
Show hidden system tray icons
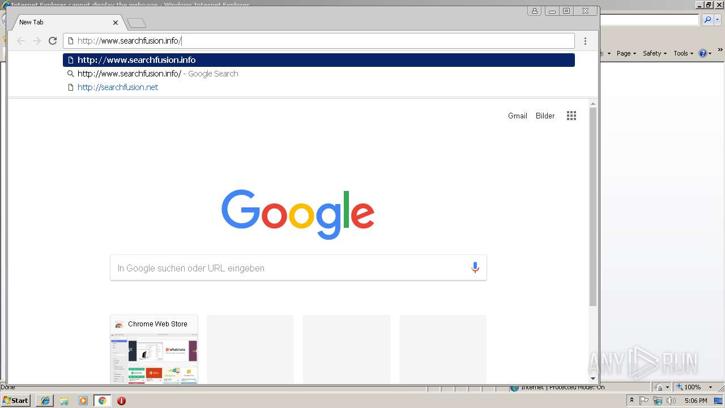(632, 401)
